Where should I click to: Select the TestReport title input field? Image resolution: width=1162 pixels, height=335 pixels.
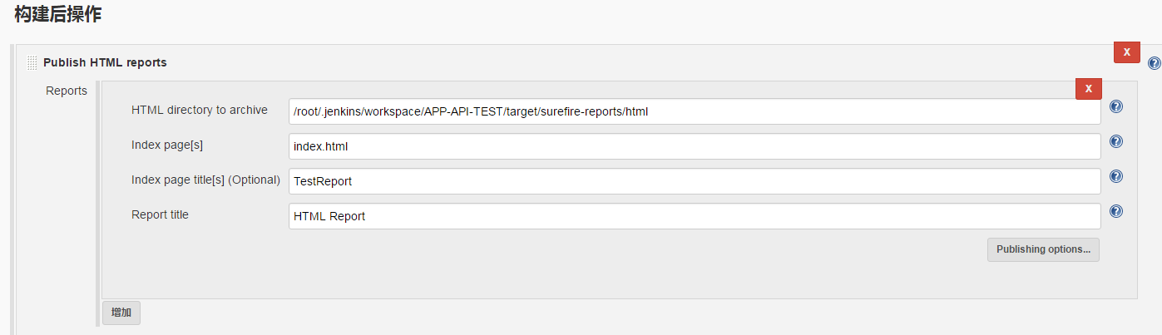pyautogui.click(x=695, y=181)
